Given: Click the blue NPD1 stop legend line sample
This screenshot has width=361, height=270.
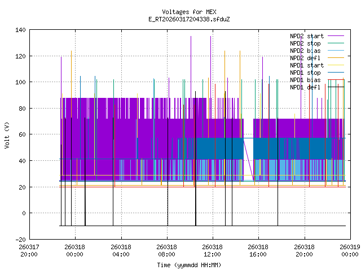Looking at the screenshot, I should [336, 73].
